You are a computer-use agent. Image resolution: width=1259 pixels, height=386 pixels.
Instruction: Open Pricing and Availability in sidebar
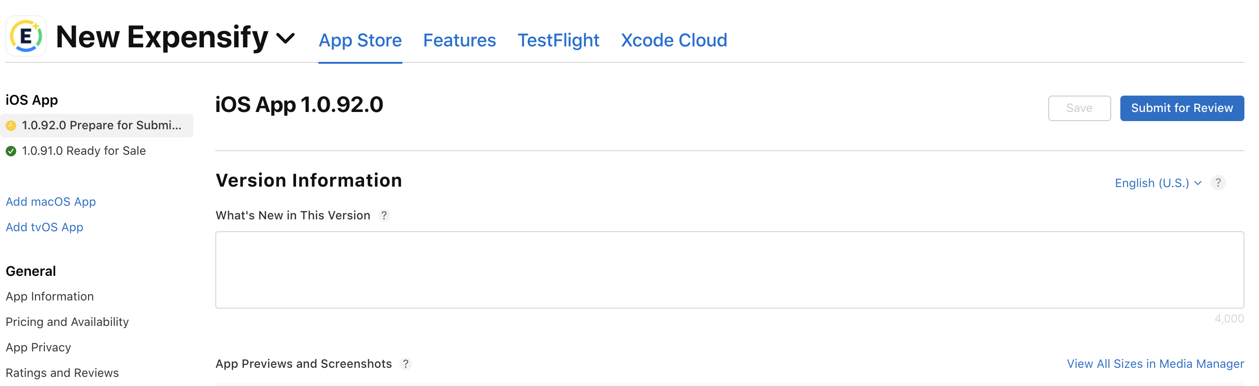point(68,322)
